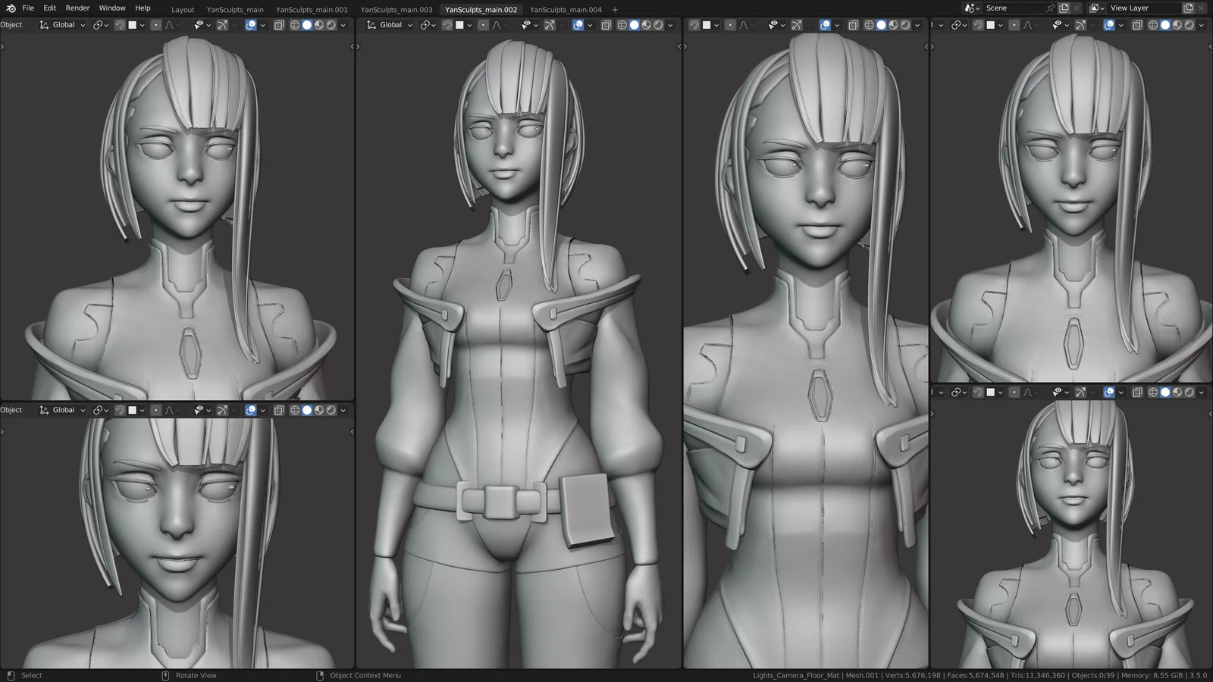Switch the first viewport to wireframe shading
Screen dimensions: 1213x682
click(x=294, y=24)
